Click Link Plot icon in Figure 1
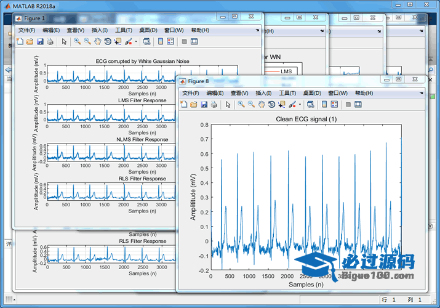Screen dimensions: 440x308 [x=146, y=41]
